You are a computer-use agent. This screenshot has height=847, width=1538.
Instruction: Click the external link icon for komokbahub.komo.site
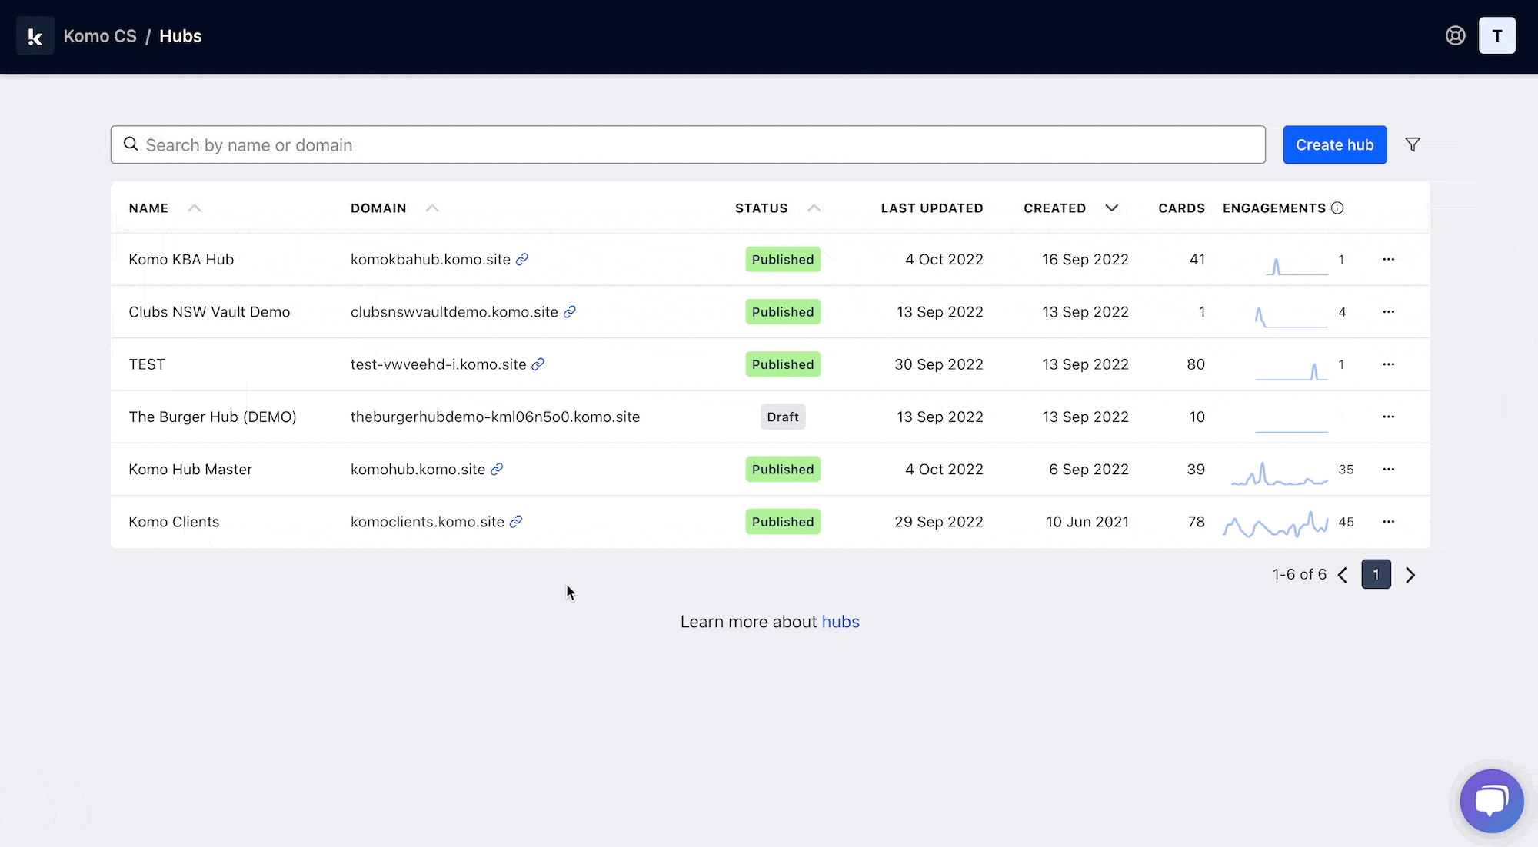[x=521, y=259]
